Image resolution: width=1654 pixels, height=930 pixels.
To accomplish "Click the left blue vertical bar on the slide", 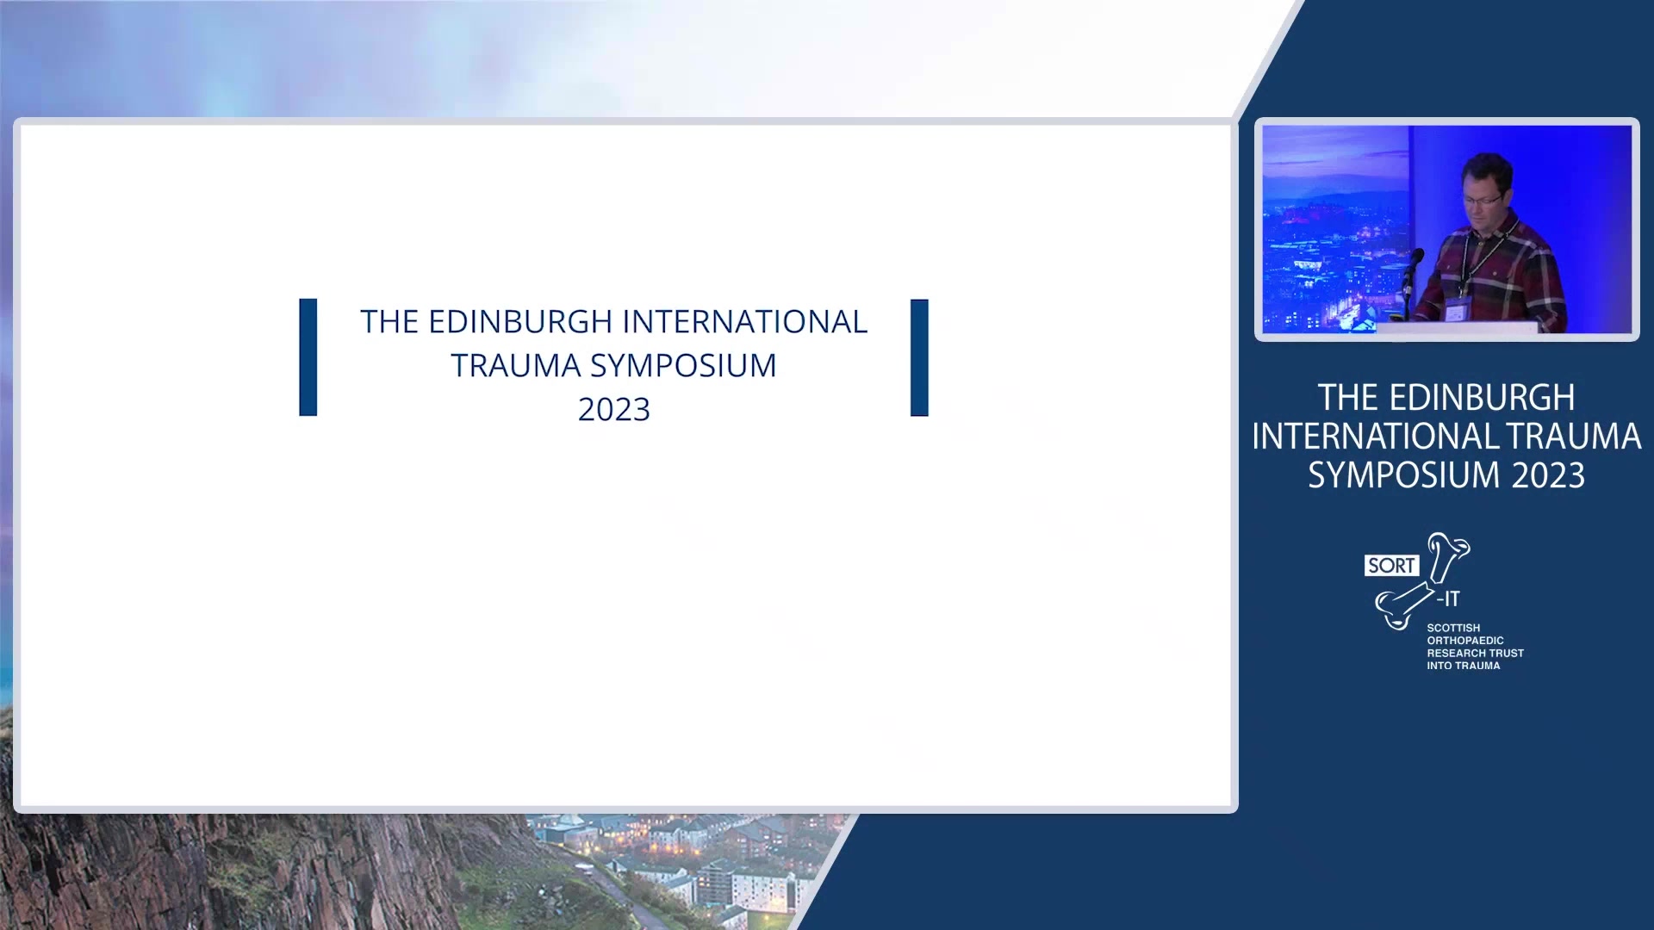I will pos(308,357).
